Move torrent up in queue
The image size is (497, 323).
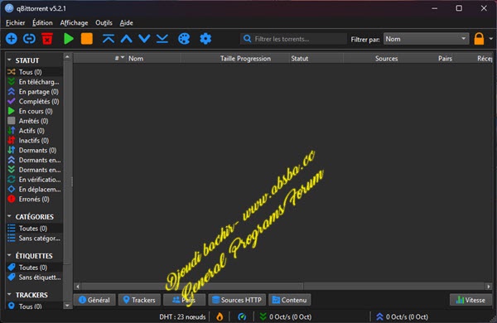[127, 39]
